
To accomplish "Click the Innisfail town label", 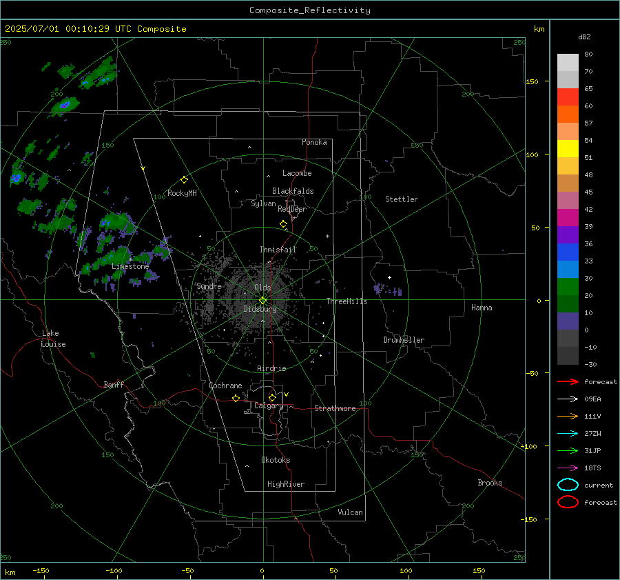I will click(278, 250).
